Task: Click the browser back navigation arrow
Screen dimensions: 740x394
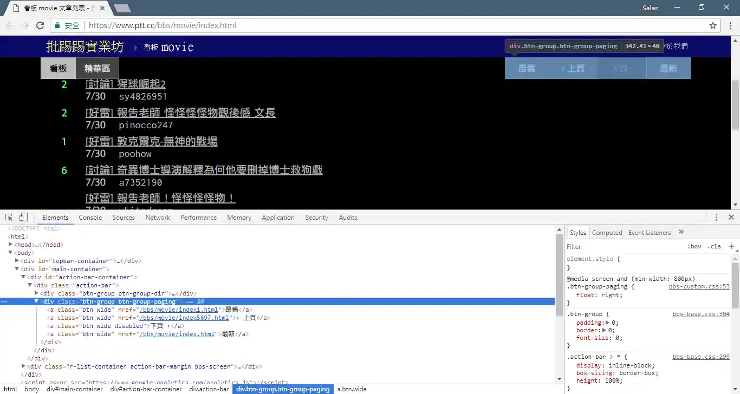Action: [x=9, y=25]
